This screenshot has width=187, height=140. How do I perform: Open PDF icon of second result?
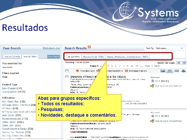[153, 116]
